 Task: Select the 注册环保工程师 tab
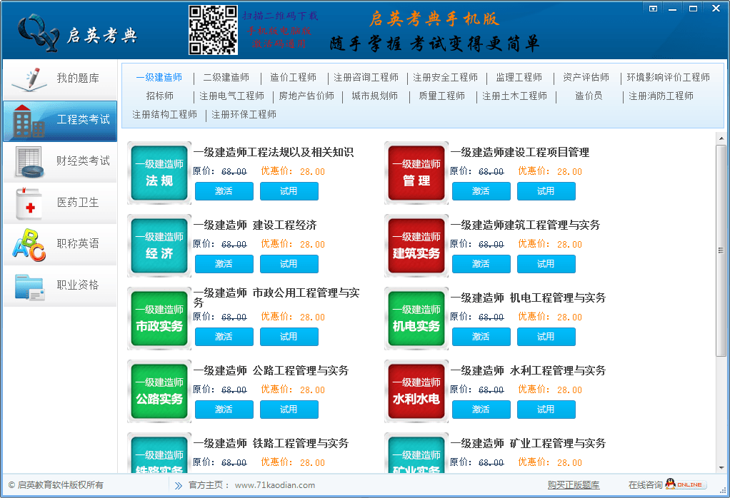[244, 114]
